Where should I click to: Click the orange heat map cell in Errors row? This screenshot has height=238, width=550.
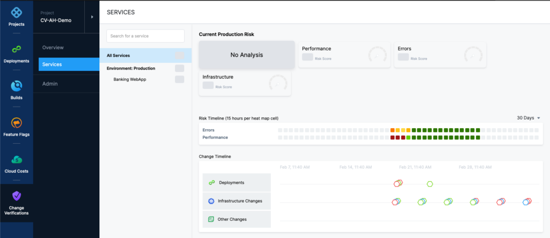tap(393, 130)
